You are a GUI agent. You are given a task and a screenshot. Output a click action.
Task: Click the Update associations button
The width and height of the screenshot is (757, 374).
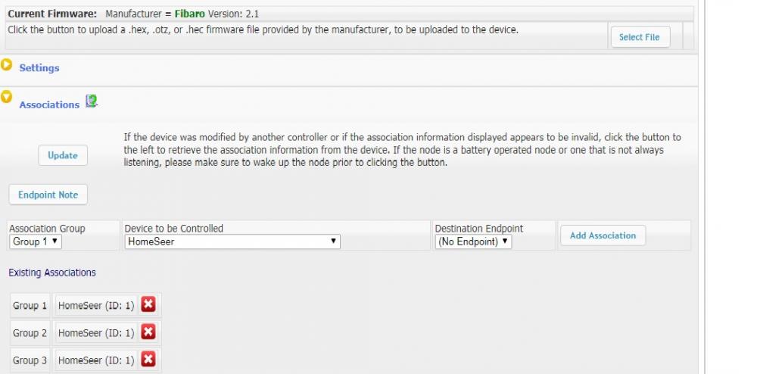[x=63, y=155]
